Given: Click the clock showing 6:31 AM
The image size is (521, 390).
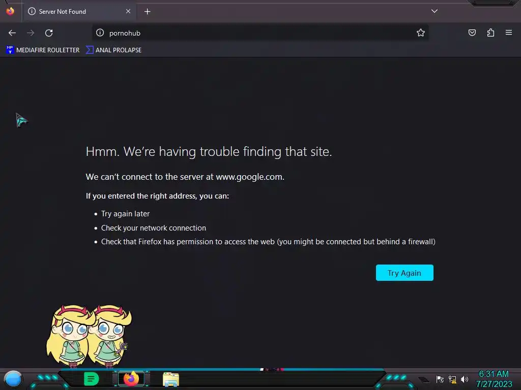Looking at the screenshot, I should (x=494, y=374).
